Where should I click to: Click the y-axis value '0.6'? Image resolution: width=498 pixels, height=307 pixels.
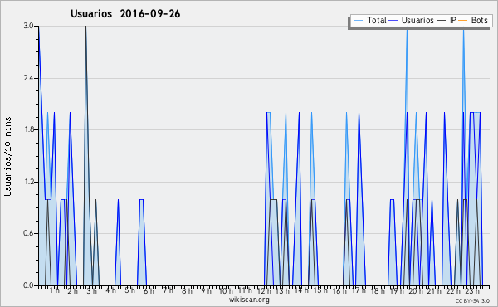pos(28,234)
